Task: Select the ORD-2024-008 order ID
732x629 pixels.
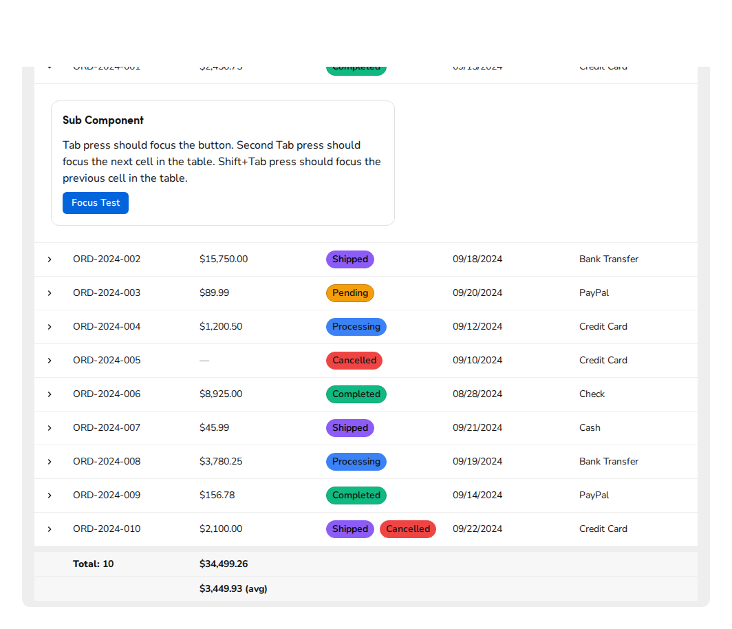Action: (x=107, y=461)
